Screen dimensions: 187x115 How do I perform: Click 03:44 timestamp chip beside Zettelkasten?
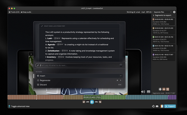tap(65, 51)
